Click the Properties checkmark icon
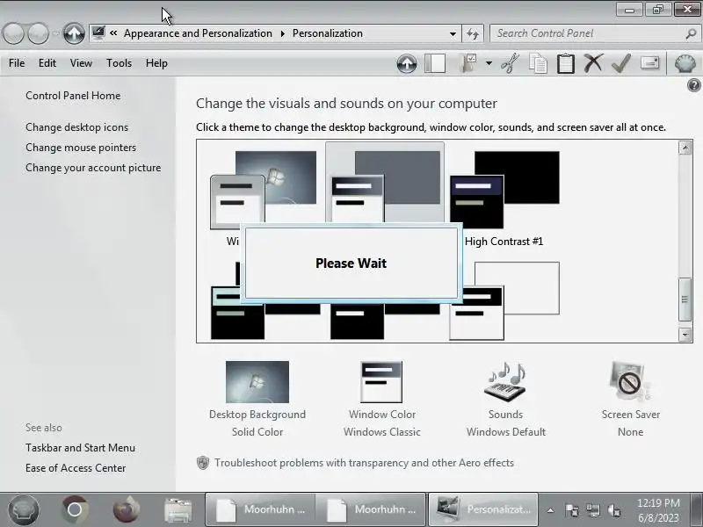Viewport: 703px width, 527px height. pos(621,63)
